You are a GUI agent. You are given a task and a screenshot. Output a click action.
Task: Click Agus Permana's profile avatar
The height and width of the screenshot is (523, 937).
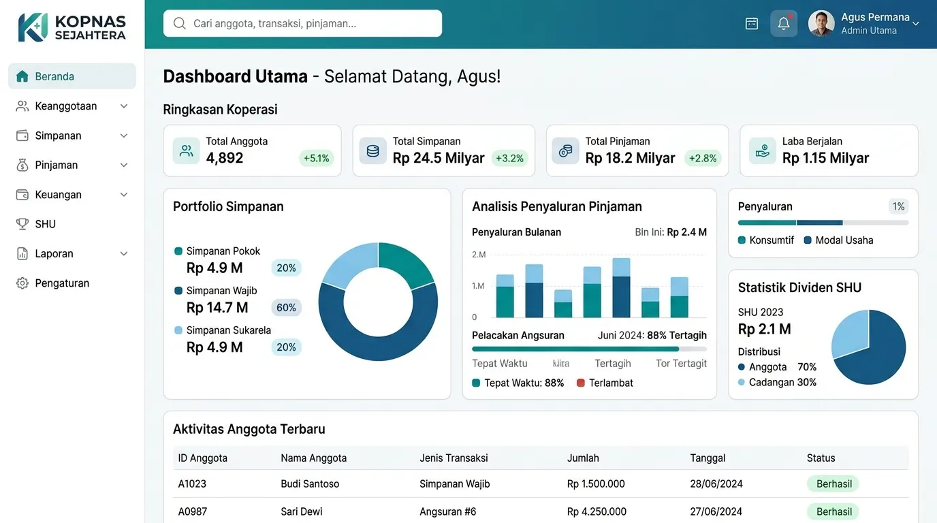pos(821,24)
